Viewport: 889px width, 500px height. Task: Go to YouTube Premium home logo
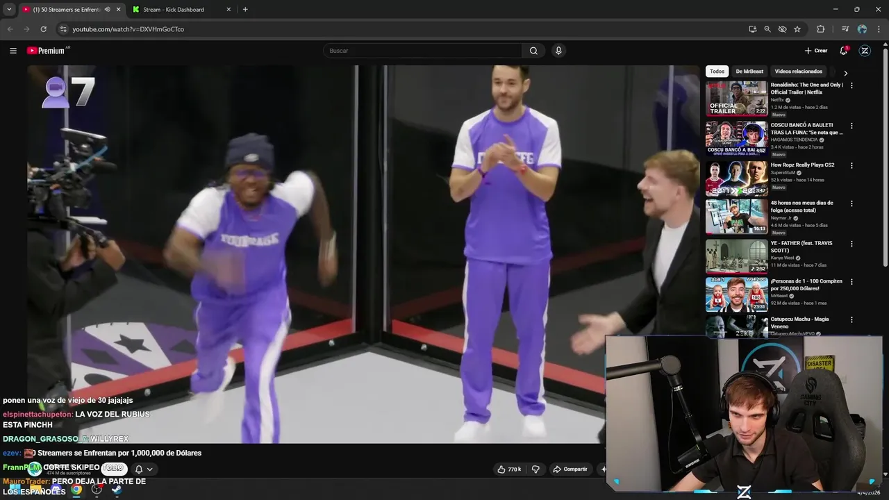pyautogui.click(x=47, y=51)
